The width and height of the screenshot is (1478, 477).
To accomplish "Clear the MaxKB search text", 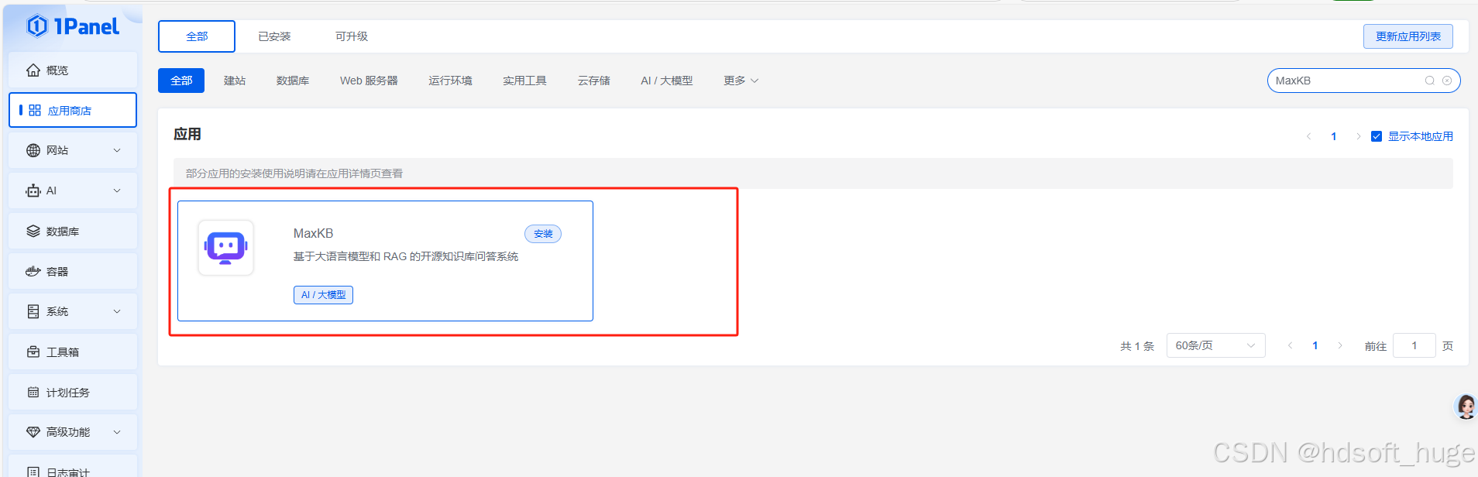I will click(x=1447, y=81).
